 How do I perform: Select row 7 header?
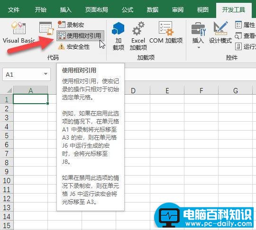click(7, 153)
